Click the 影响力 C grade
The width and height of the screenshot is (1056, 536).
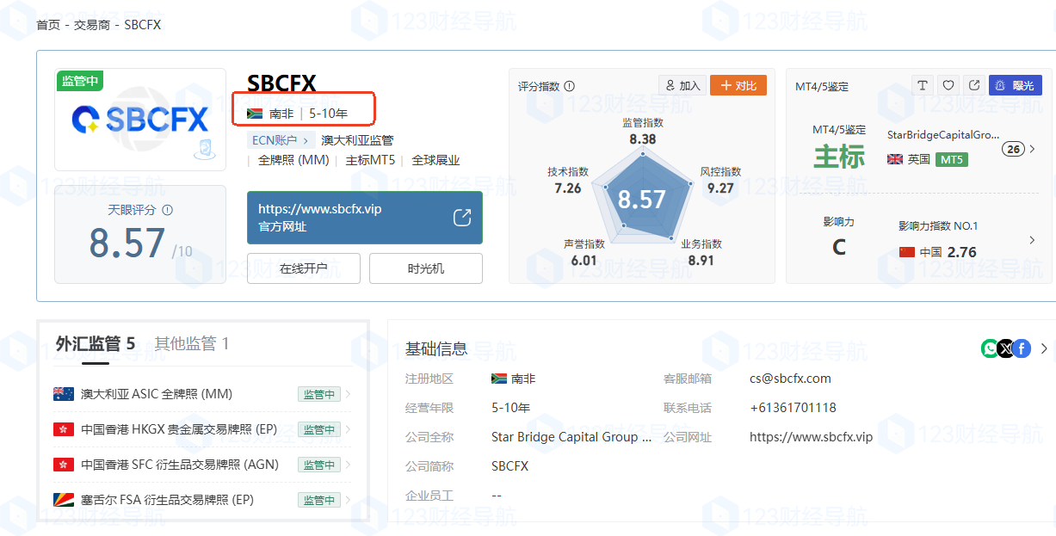click(x=839, y=248)
